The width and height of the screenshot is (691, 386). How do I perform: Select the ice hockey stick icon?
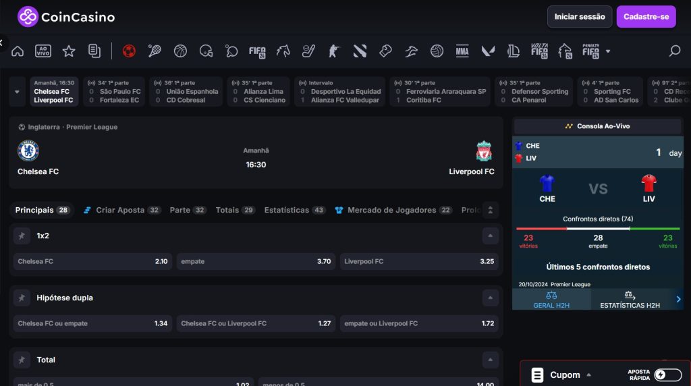coord(308,51)
